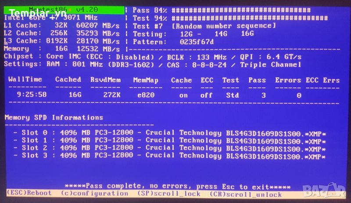
Task: Click the Memtest86 v4.20 title banner
Action: coord(62,10)
